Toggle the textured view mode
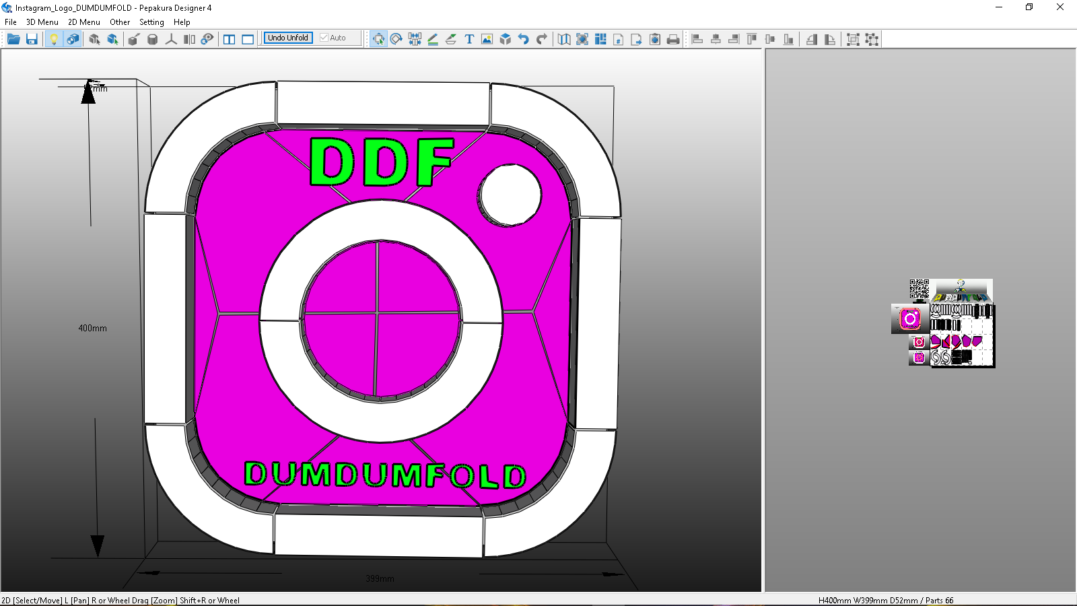Viewport: 1077px width, 606px height. [73, 38]
